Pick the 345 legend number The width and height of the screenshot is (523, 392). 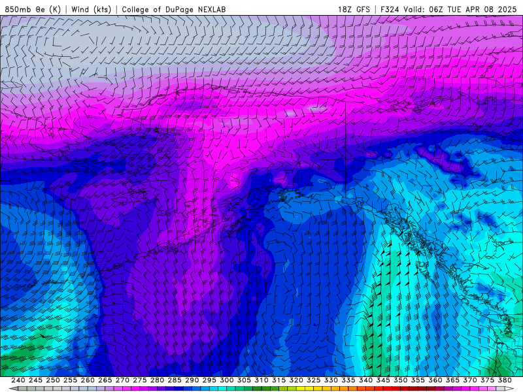point(383,380)
